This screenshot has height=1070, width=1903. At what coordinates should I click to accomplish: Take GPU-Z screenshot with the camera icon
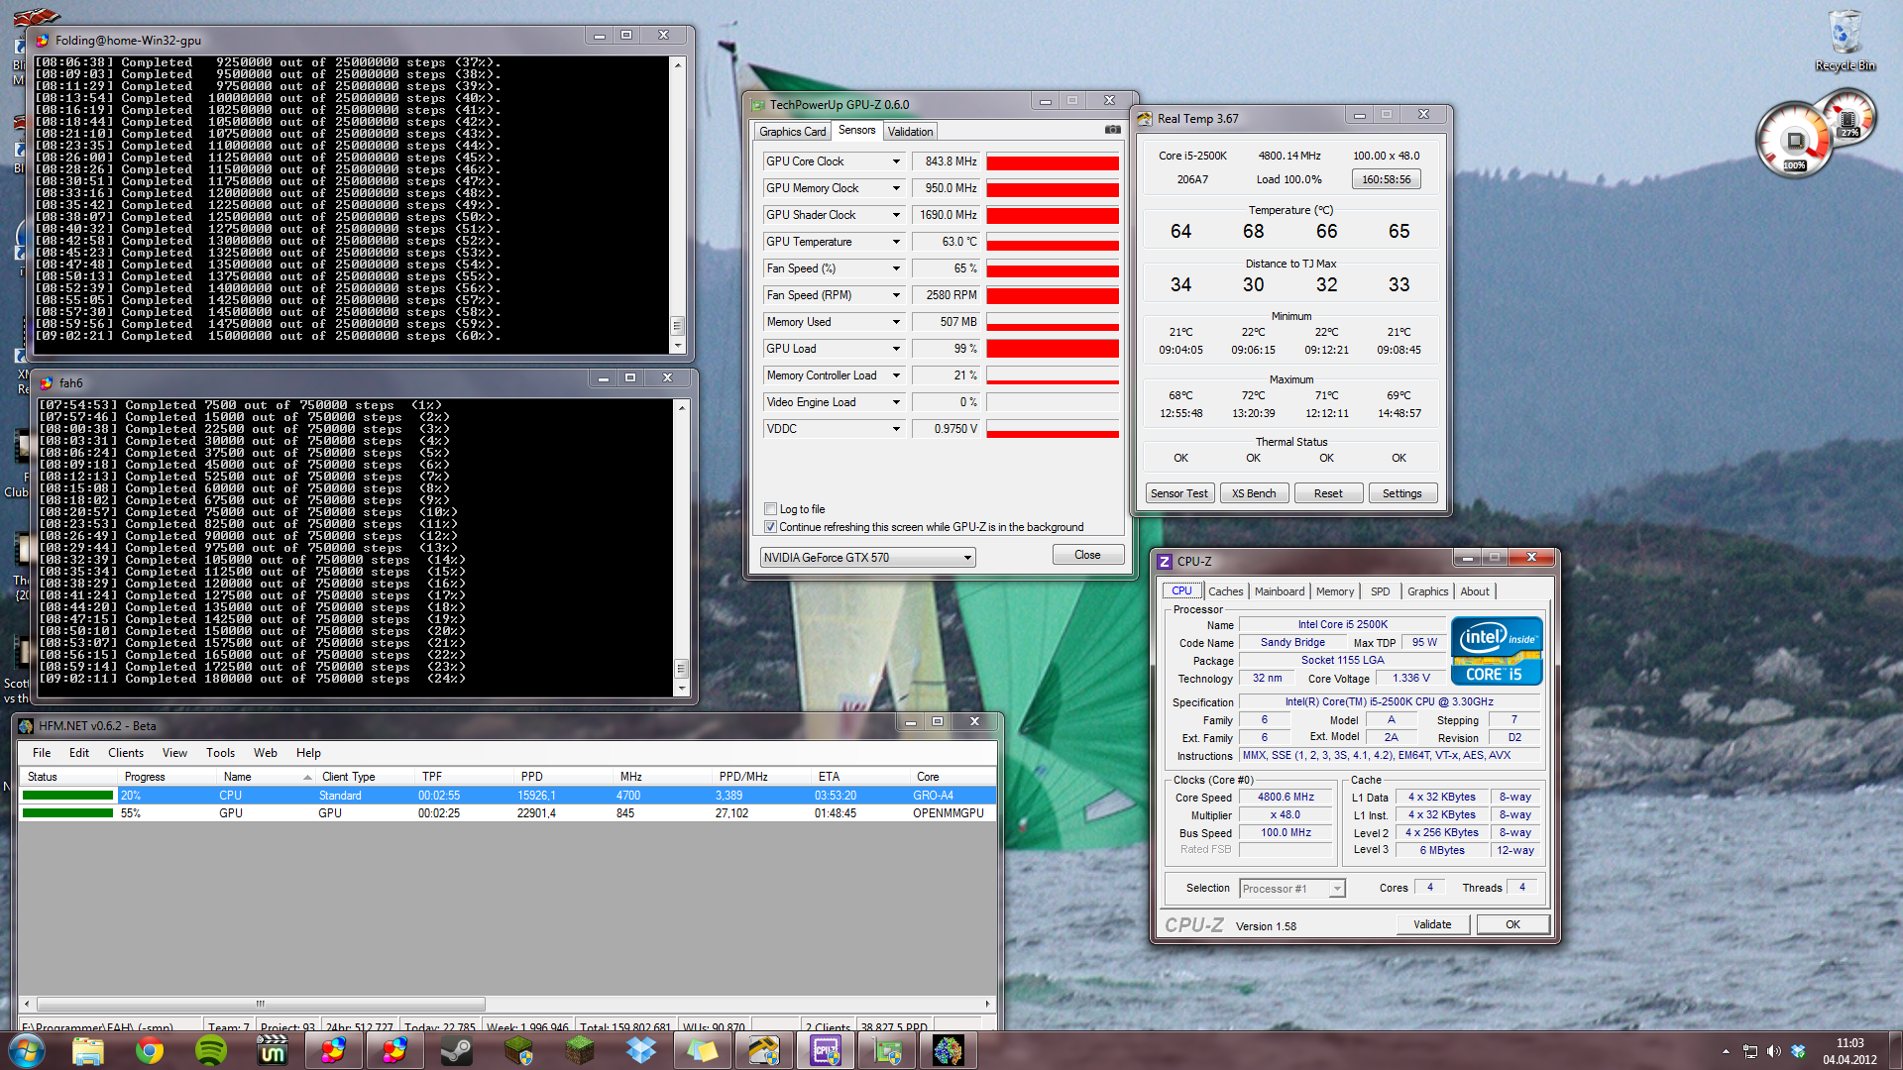pos(1113,130)
